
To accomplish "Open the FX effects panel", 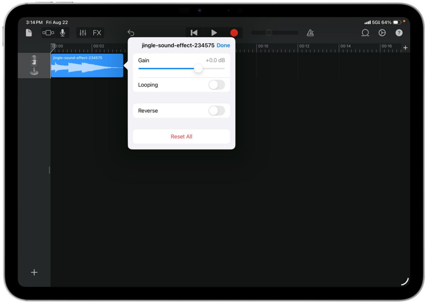I will tap(97, 33).
